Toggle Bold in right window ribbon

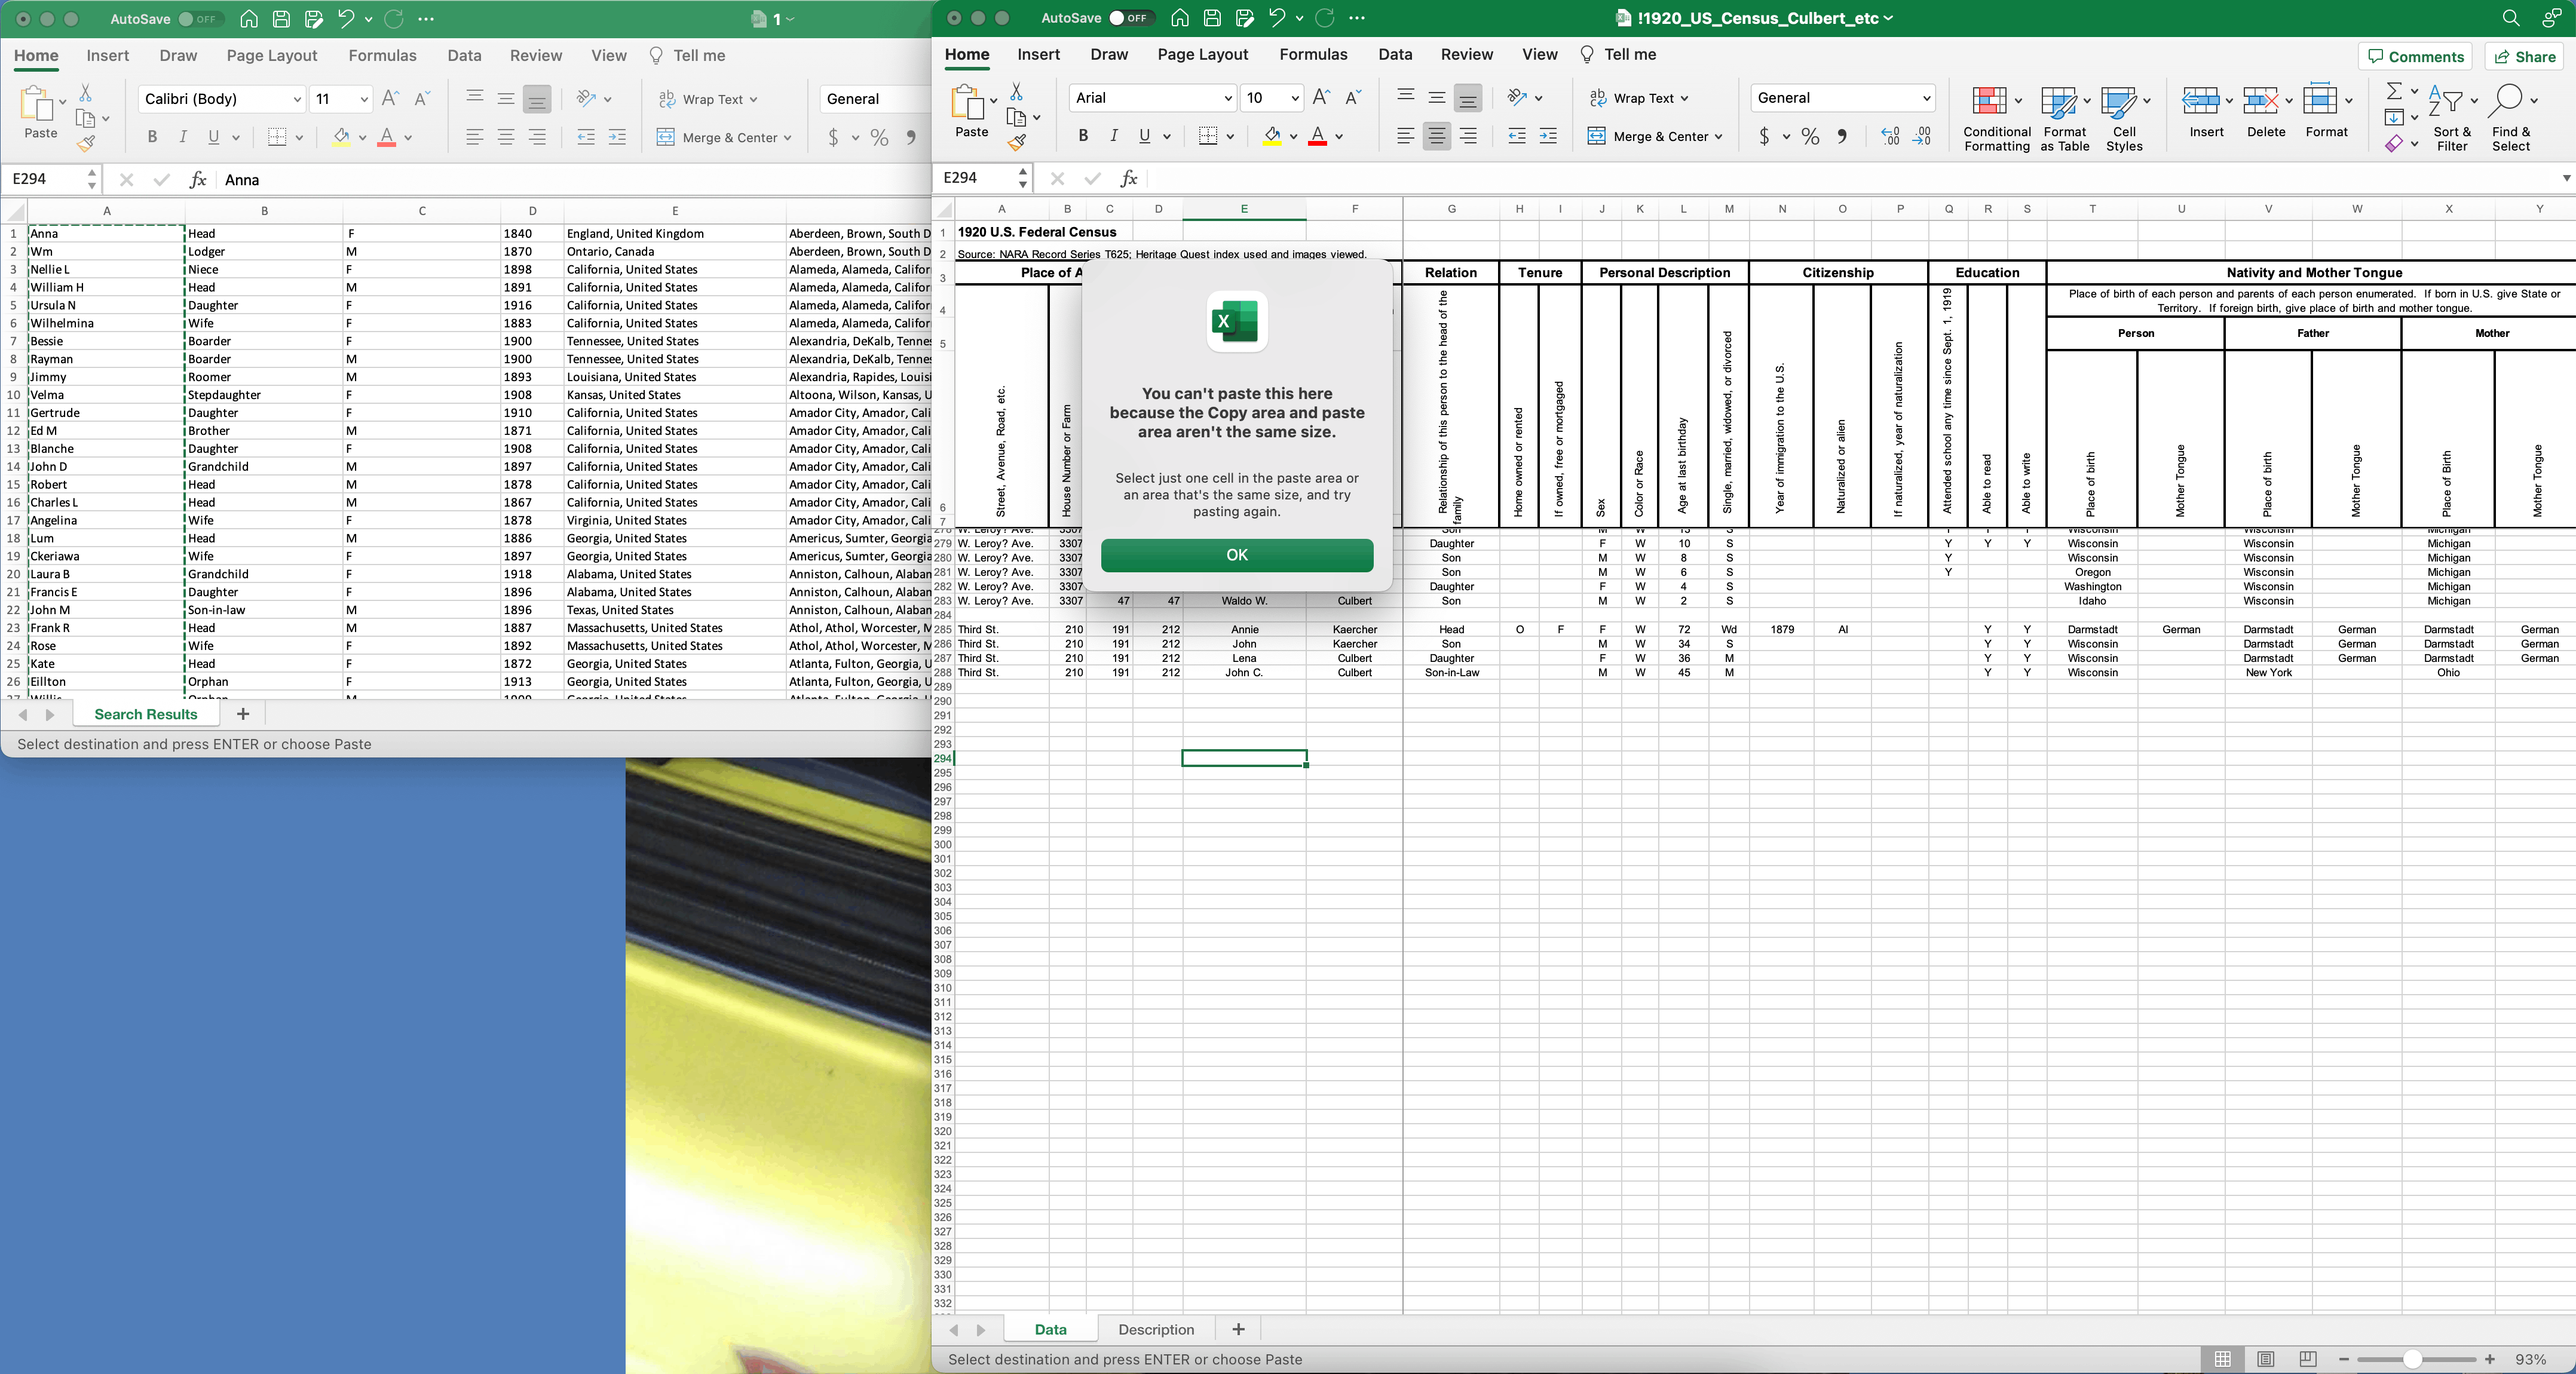pyautogui.click(x=1083, y=136)
